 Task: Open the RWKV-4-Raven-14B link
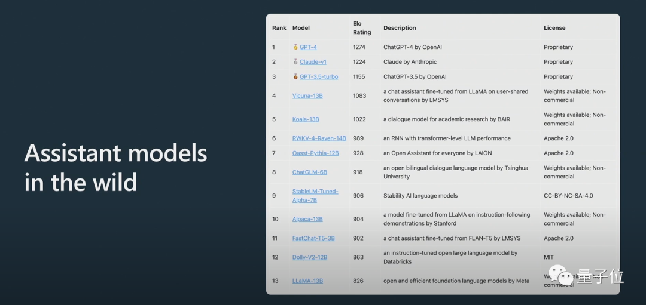[319, 138]
